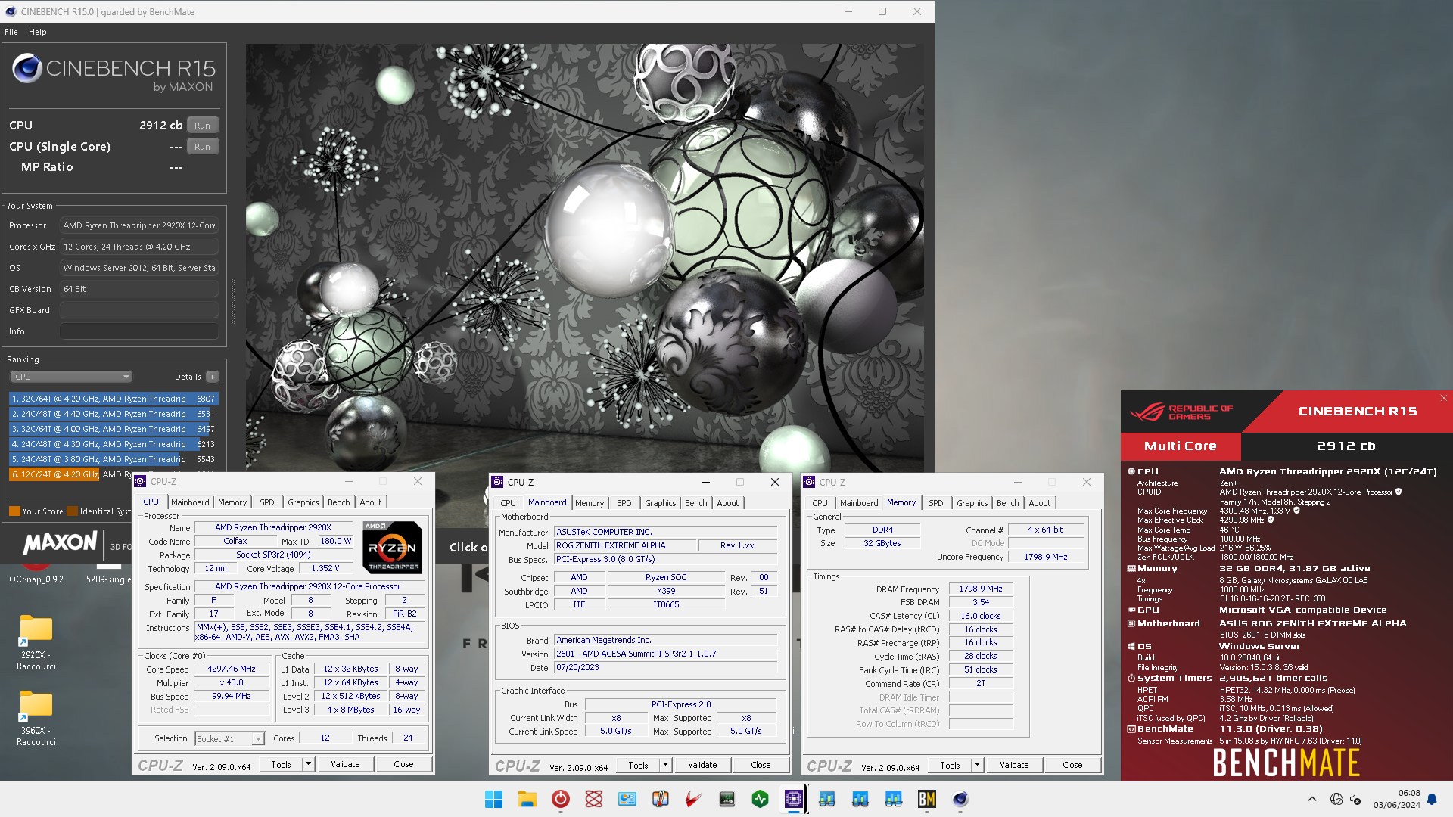Click the Info input field in Cinebench
The height and width of the screenshot is (817, 1453).
[139, 331]
